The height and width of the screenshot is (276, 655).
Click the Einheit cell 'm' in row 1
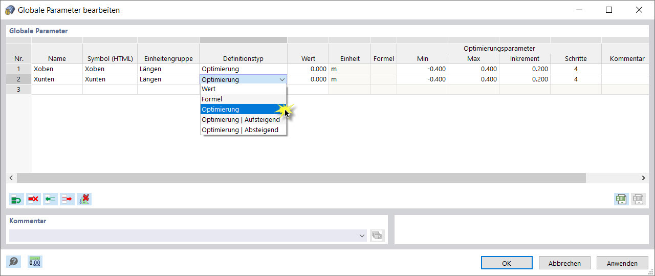click(x=350, y=69)
